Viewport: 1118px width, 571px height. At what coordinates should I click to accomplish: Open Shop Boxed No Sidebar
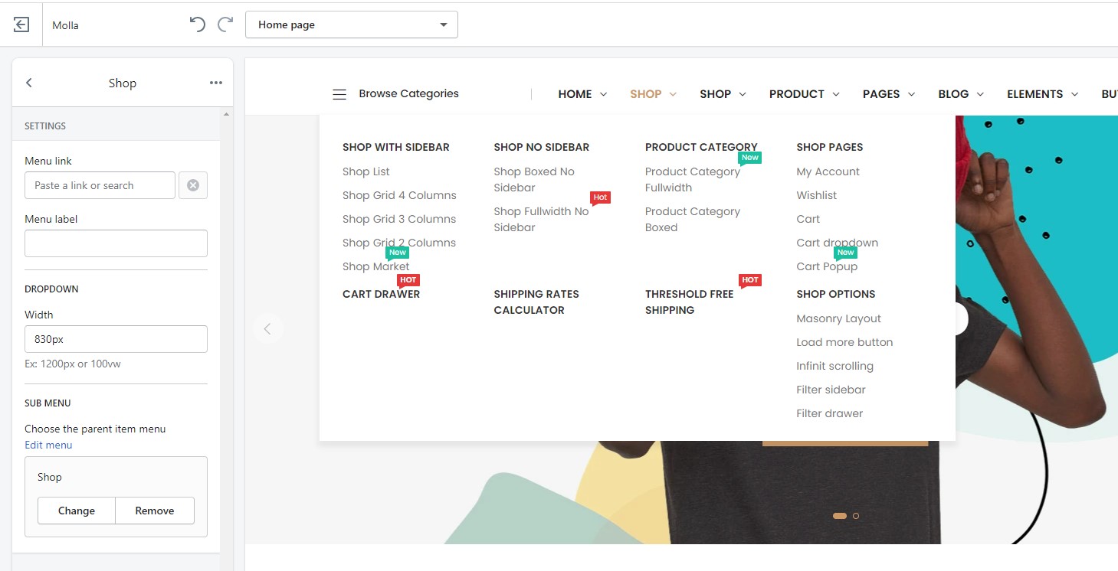[x=534, y=180]
